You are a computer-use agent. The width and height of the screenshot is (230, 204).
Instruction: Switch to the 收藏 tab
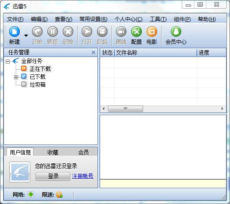click(53, 152)
